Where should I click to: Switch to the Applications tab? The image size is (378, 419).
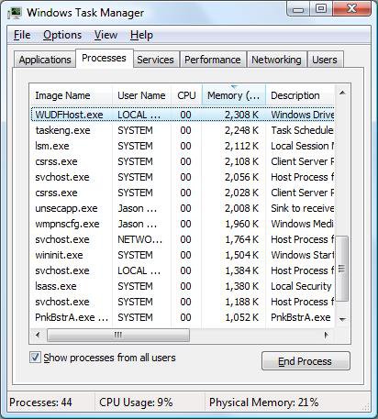(x=45, y=60)
